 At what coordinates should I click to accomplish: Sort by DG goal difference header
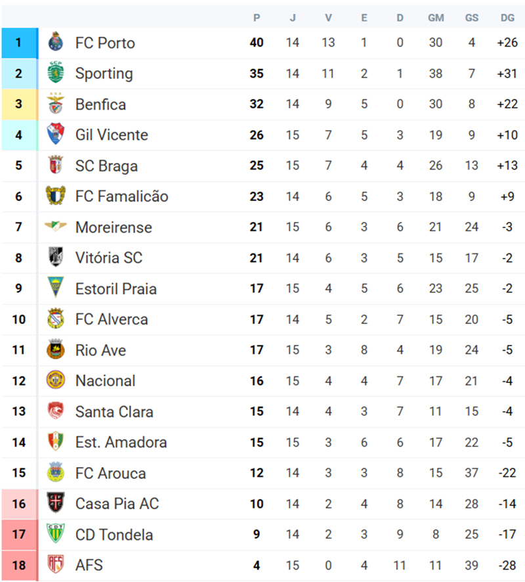(x=507, y=18)
